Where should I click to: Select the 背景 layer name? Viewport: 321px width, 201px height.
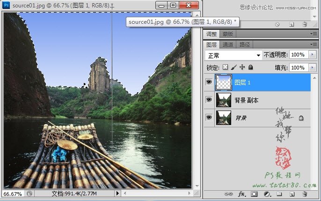[241, 118]
